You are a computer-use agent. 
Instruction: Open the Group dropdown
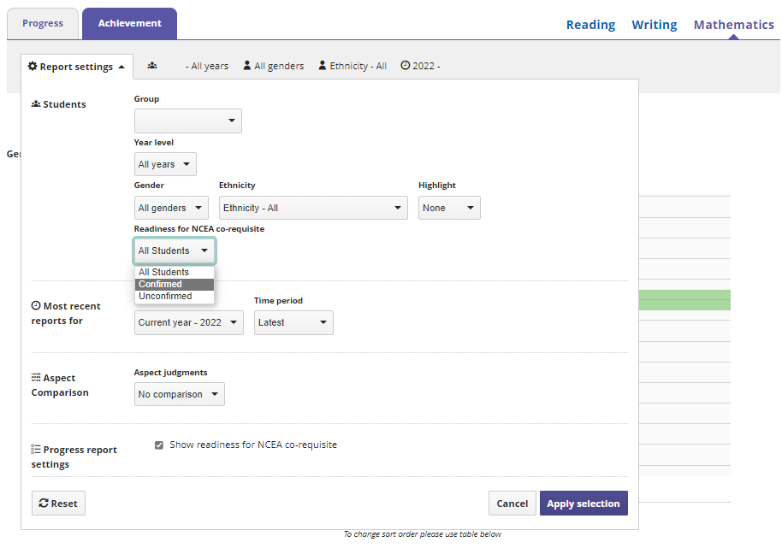point(187,121)
